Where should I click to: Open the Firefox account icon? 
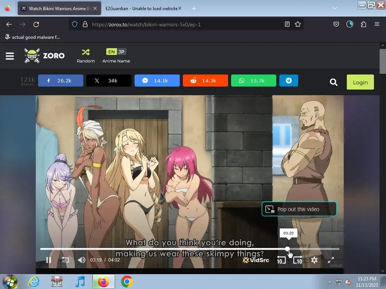[x=350, y=24]
